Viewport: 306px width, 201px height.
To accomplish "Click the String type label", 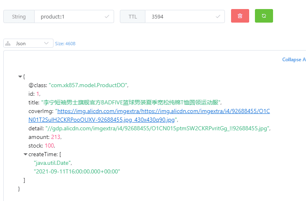I will click(x=19, y=17).
